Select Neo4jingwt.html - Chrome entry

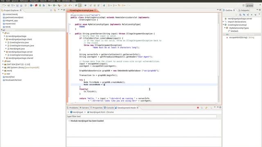[100, 112]
